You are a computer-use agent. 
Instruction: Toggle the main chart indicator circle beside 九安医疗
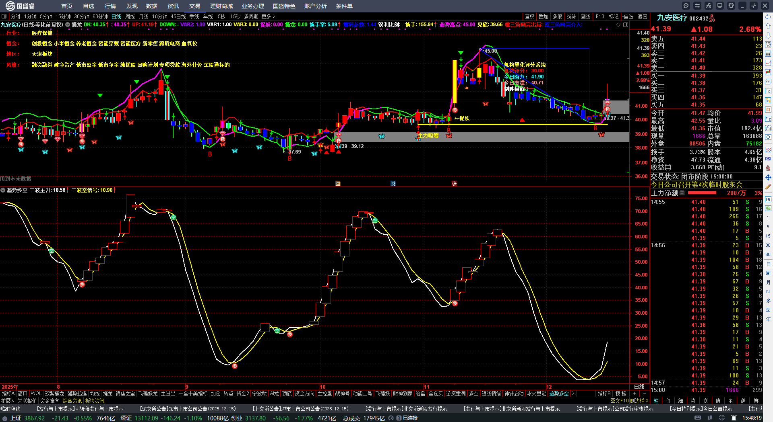pos(68,25)
